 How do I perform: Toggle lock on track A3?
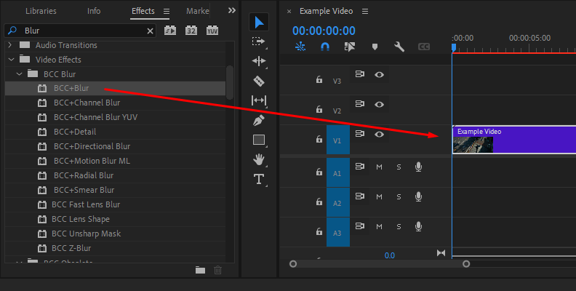(319, 231)
